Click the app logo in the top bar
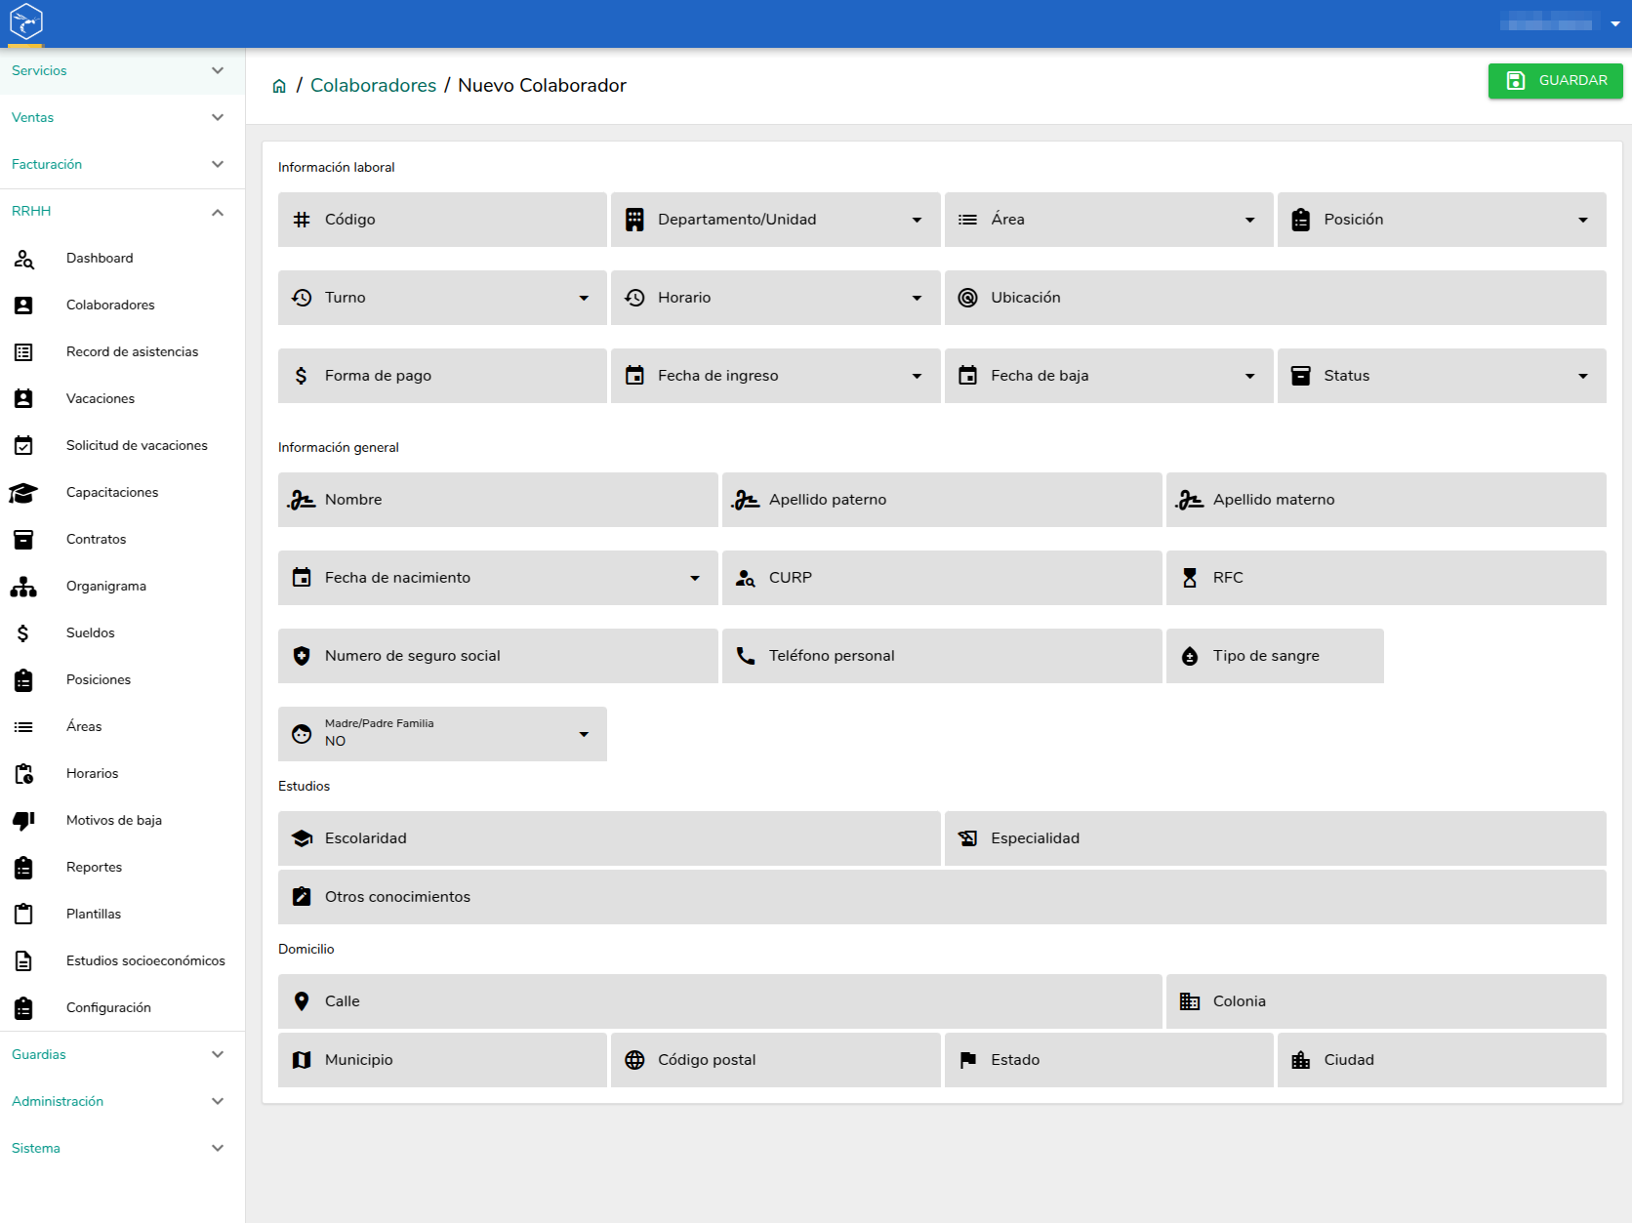 point(26,20)
